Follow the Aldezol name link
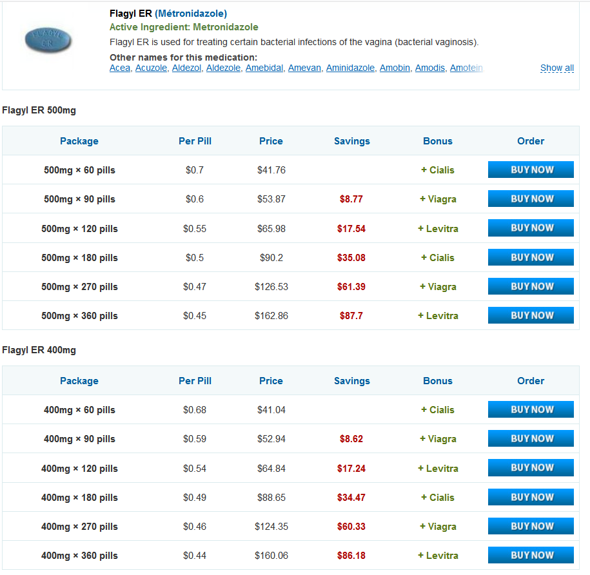Screen dimensions: 590x575 click(x=186, y=68)
